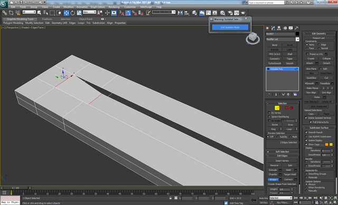Screen dimensions: 338x205
Task: Click Play Animation button
Action: click(306, 198)
